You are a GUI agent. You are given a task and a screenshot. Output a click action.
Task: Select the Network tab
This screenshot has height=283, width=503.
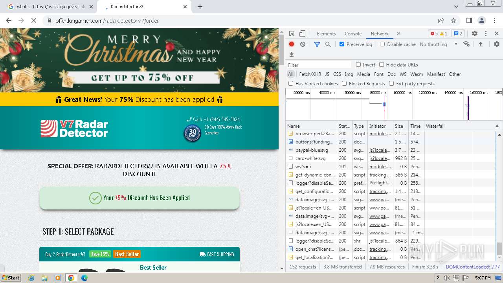380,34
